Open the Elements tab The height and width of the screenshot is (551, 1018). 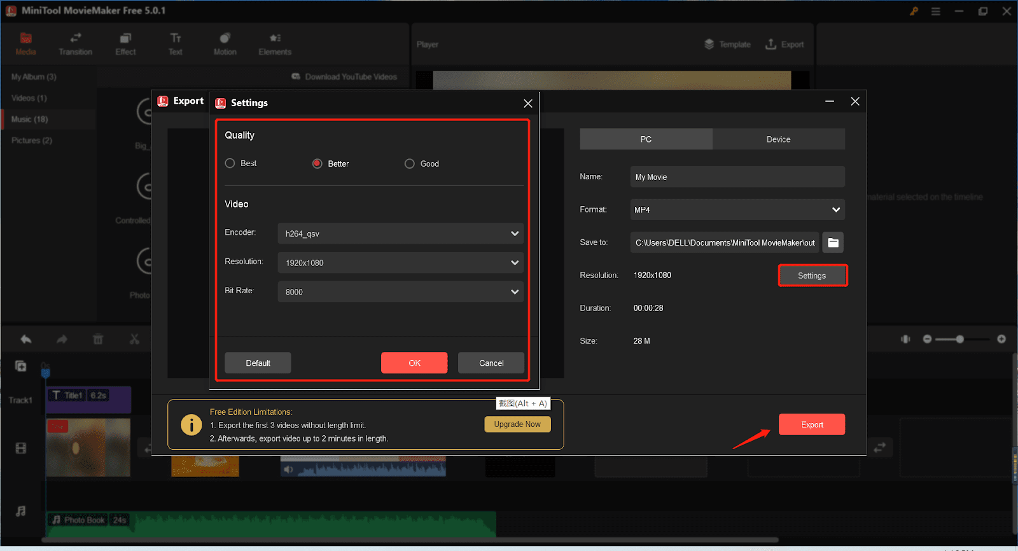click(x=275, y=44)
